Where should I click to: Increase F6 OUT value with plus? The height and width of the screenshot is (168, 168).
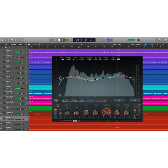tap(139, 100)
